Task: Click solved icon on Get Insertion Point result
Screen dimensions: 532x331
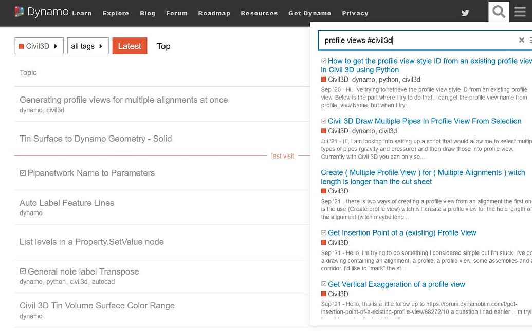Action: (324, 233)
